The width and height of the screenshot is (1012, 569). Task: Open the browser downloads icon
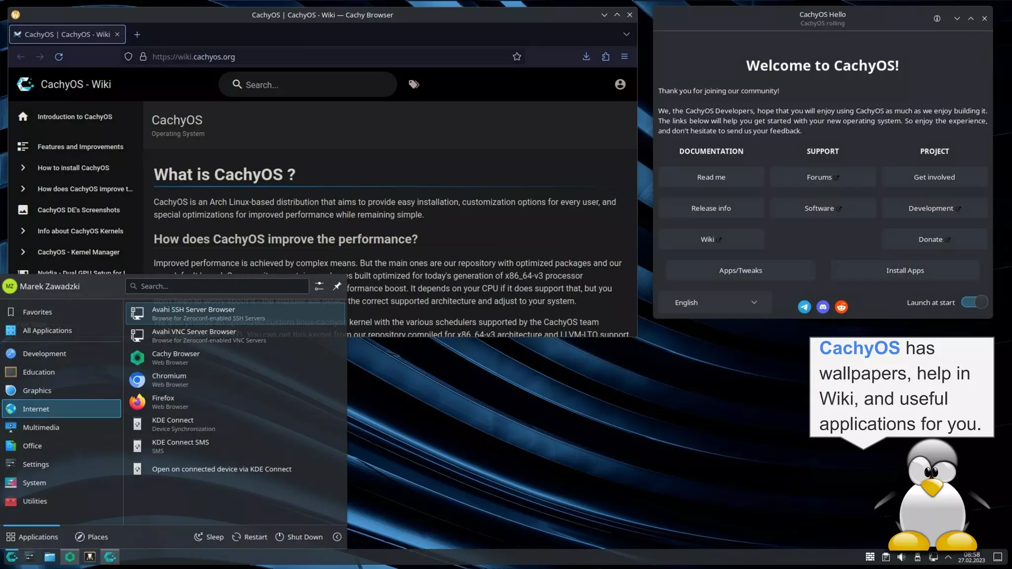tap(586, 57)
